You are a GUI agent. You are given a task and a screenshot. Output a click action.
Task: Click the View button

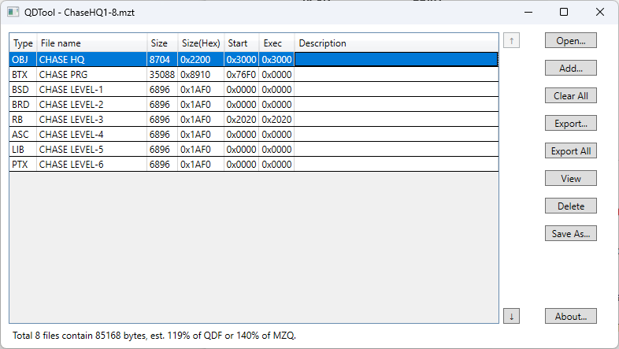[570, 178]
